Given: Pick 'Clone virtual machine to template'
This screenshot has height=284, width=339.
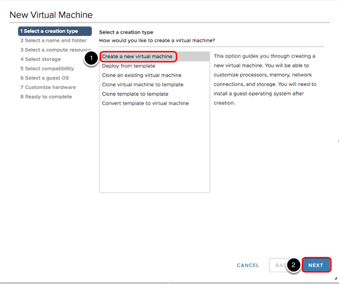Looking at the screenshot, I should click(143, 85).
